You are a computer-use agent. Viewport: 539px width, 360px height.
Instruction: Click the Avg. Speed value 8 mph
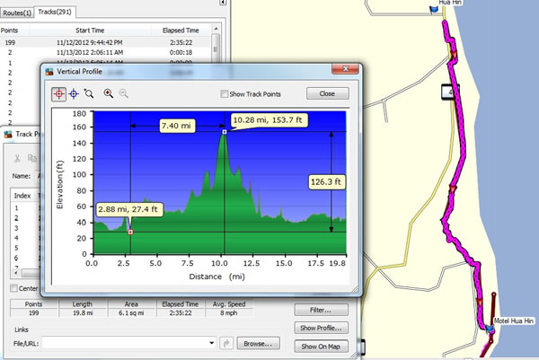pos(228,313)
